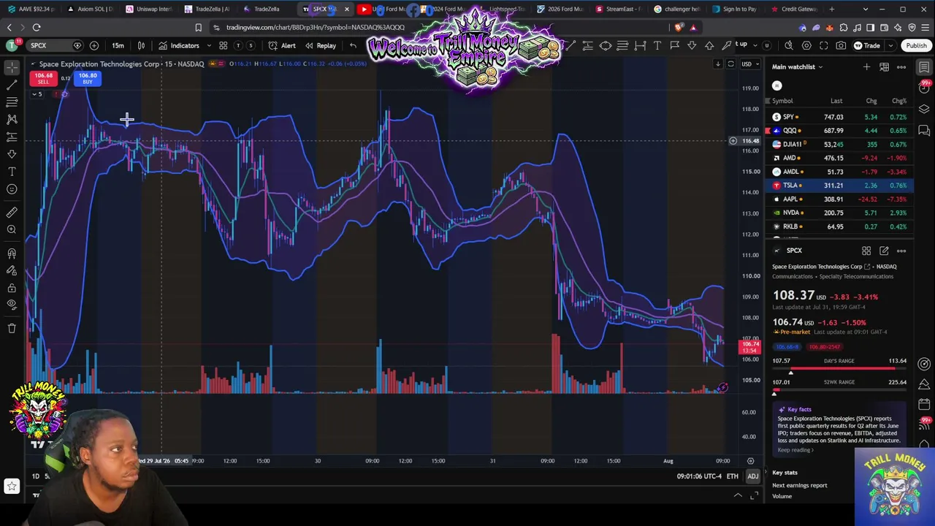The width and height of the screenshot is (935, 526).
Task: Open the indicator templates grid icon
Action: pos(224,45)
